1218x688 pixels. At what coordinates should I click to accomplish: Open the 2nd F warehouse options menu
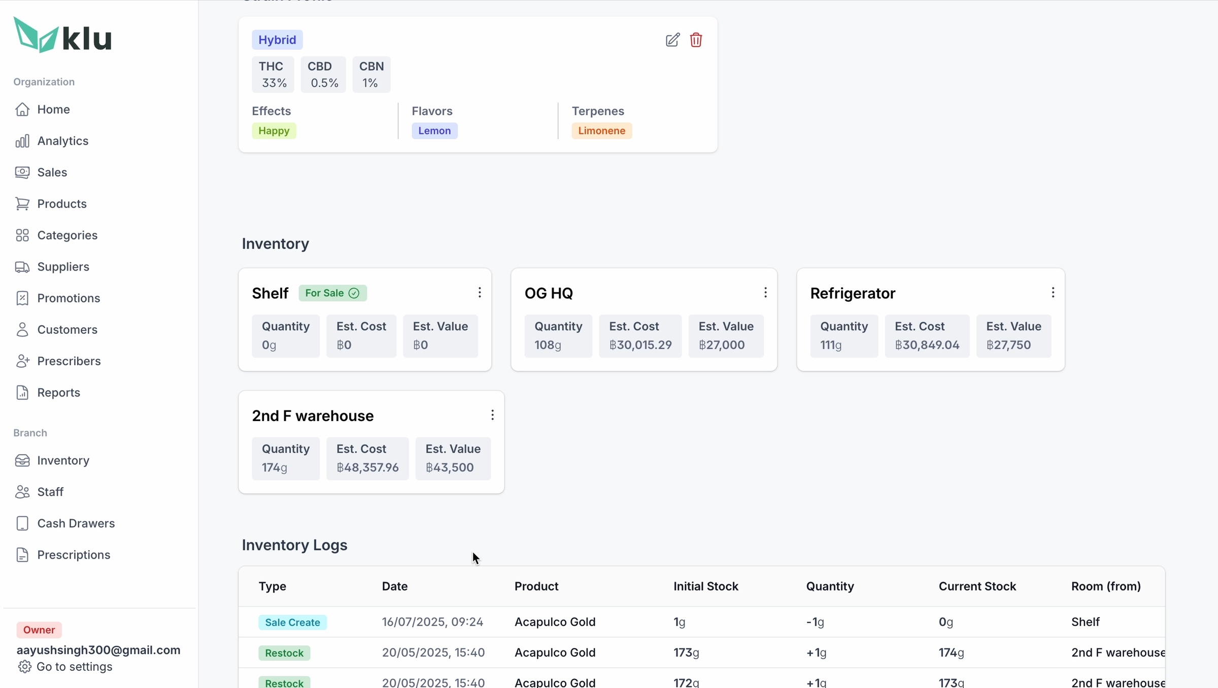(x=492, y=416)
